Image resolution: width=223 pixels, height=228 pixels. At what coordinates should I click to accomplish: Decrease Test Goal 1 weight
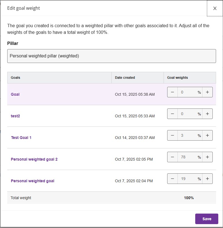172,136
